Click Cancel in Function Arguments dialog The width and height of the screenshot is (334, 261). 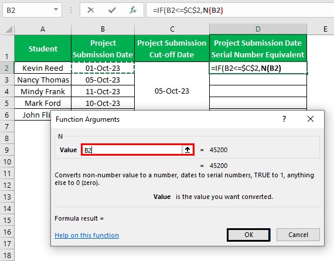pyautogui.click(x=298, y=235)
